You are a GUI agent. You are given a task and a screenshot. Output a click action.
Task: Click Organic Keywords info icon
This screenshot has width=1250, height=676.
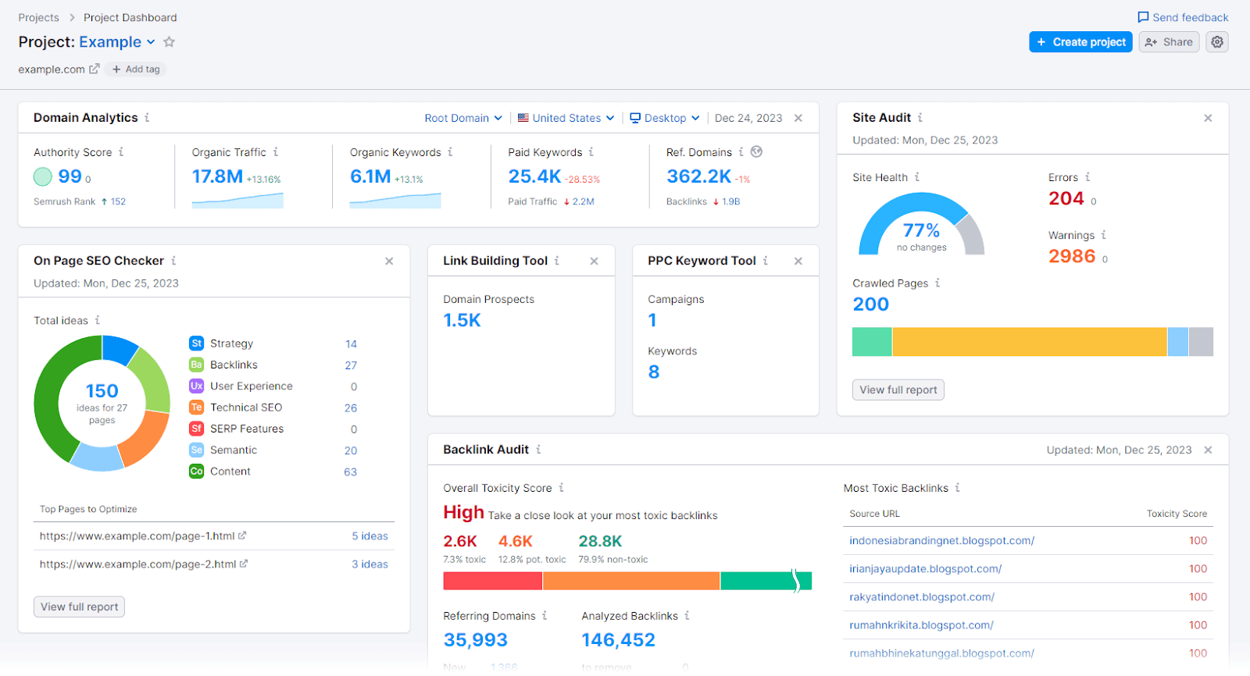[x=450, y=152]
